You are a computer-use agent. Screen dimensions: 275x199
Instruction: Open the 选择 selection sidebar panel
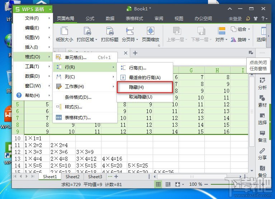pyautogui.click(x=262, y=119)
